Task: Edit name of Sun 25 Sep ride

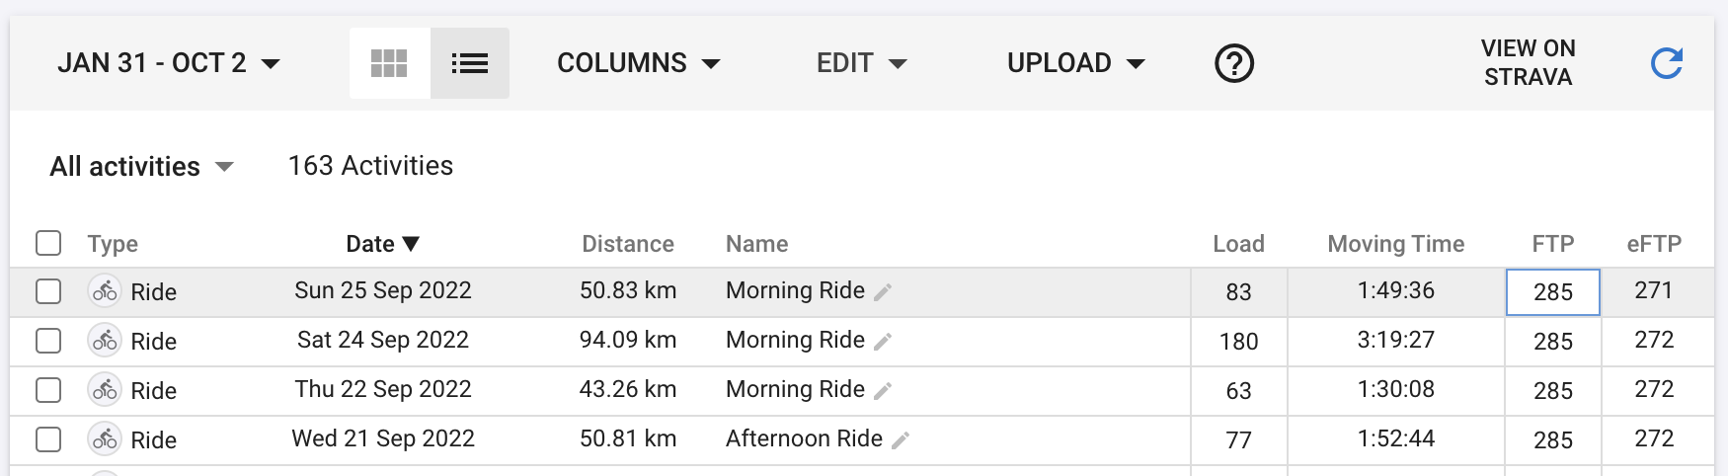Action: tap(884, 291)
